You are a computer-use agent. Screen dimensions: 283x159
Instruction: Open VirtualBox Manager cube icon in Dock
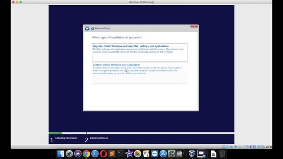[x=192, y=154]
